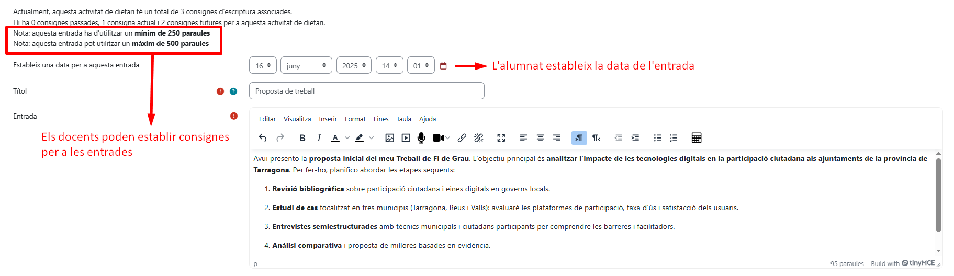Toggle italic formatting

tap(319, 138)
